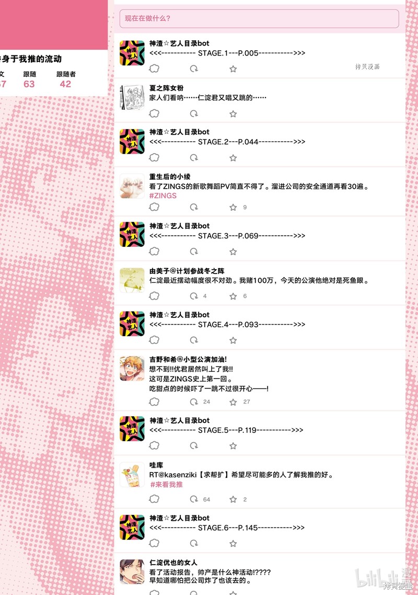Reply to 由美子 post about 仁淀
418x595 pixels.
[154, 296]
